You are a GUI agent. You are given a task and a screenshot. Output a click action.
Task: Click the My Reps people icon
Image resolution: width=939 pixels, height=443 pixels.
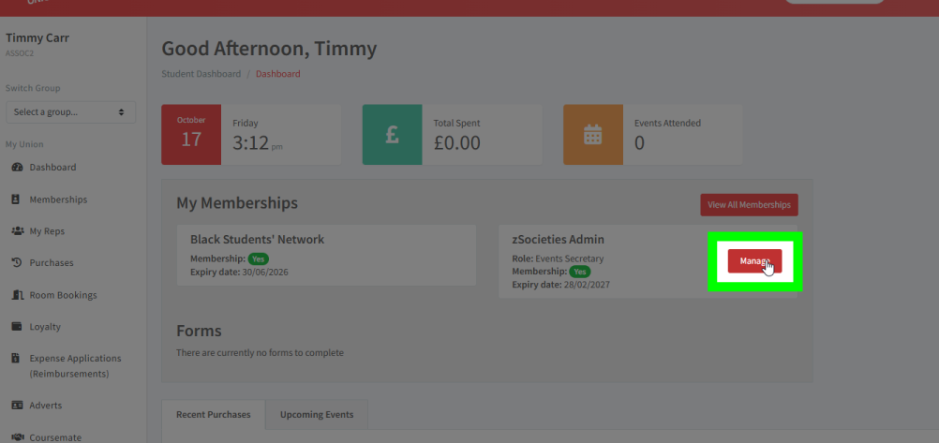[x=17, y=231]
